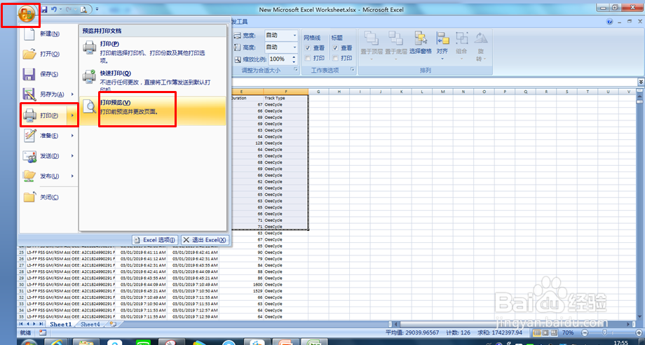
Task: Click the vertical scrollbar thumb
Action: [x=639, y=101]
